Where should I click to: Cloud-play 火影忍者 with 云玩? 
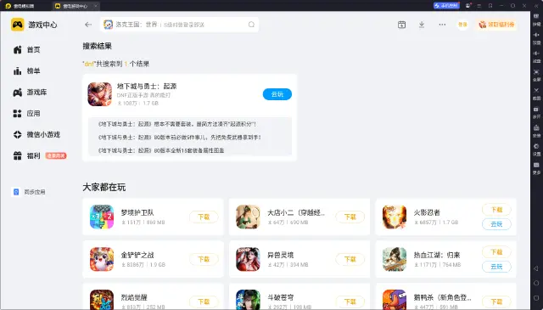[x=496, y=224]
